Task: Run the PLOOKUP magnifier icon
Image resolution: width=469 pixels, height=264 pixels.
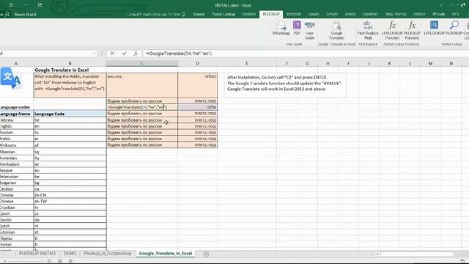Action: coord(454,28)
